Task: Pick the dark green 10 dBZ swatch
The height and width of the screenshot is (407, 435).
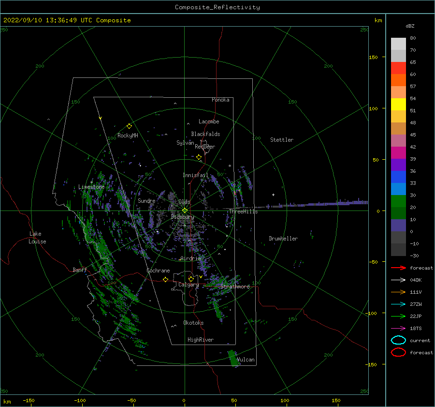Action: pos(398,213)
